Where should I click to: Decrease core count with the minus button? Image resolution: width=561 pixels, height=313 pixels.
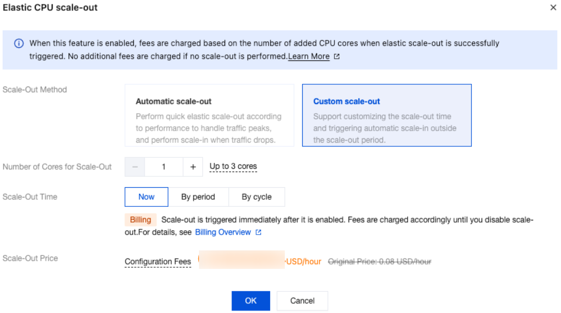point(135,167)
